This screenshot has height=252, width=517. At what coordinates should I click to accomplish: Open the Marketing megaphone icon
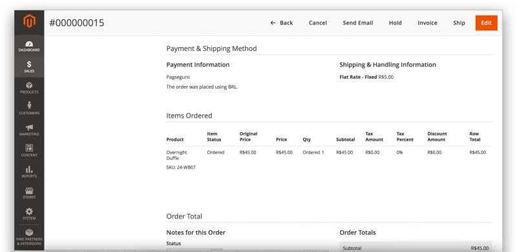(29, 130)
